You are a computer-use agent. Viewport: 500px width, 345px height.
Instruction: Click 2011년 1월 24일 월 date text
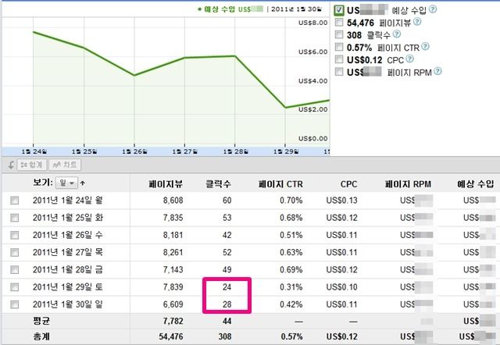[68, 201]
